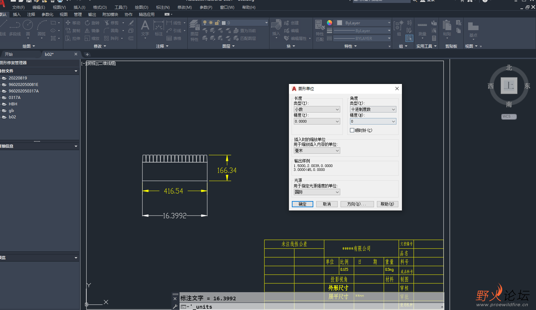The height and width of the screenshot is (310, 536).
Task: Open the length precision 0.0000 dropdown
Action: pos(317,121)
